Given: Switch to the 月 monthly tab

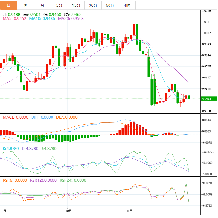Looking at the screenshot, I should click(43, 5).
